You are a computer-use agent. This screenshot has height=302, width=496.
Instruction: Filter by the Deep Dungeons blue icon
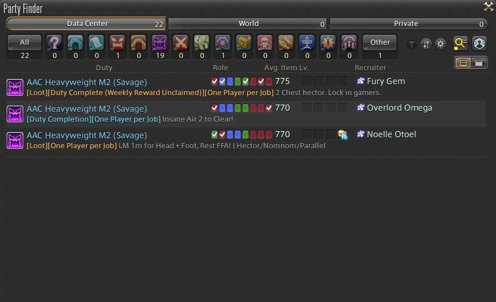point(307,43)
